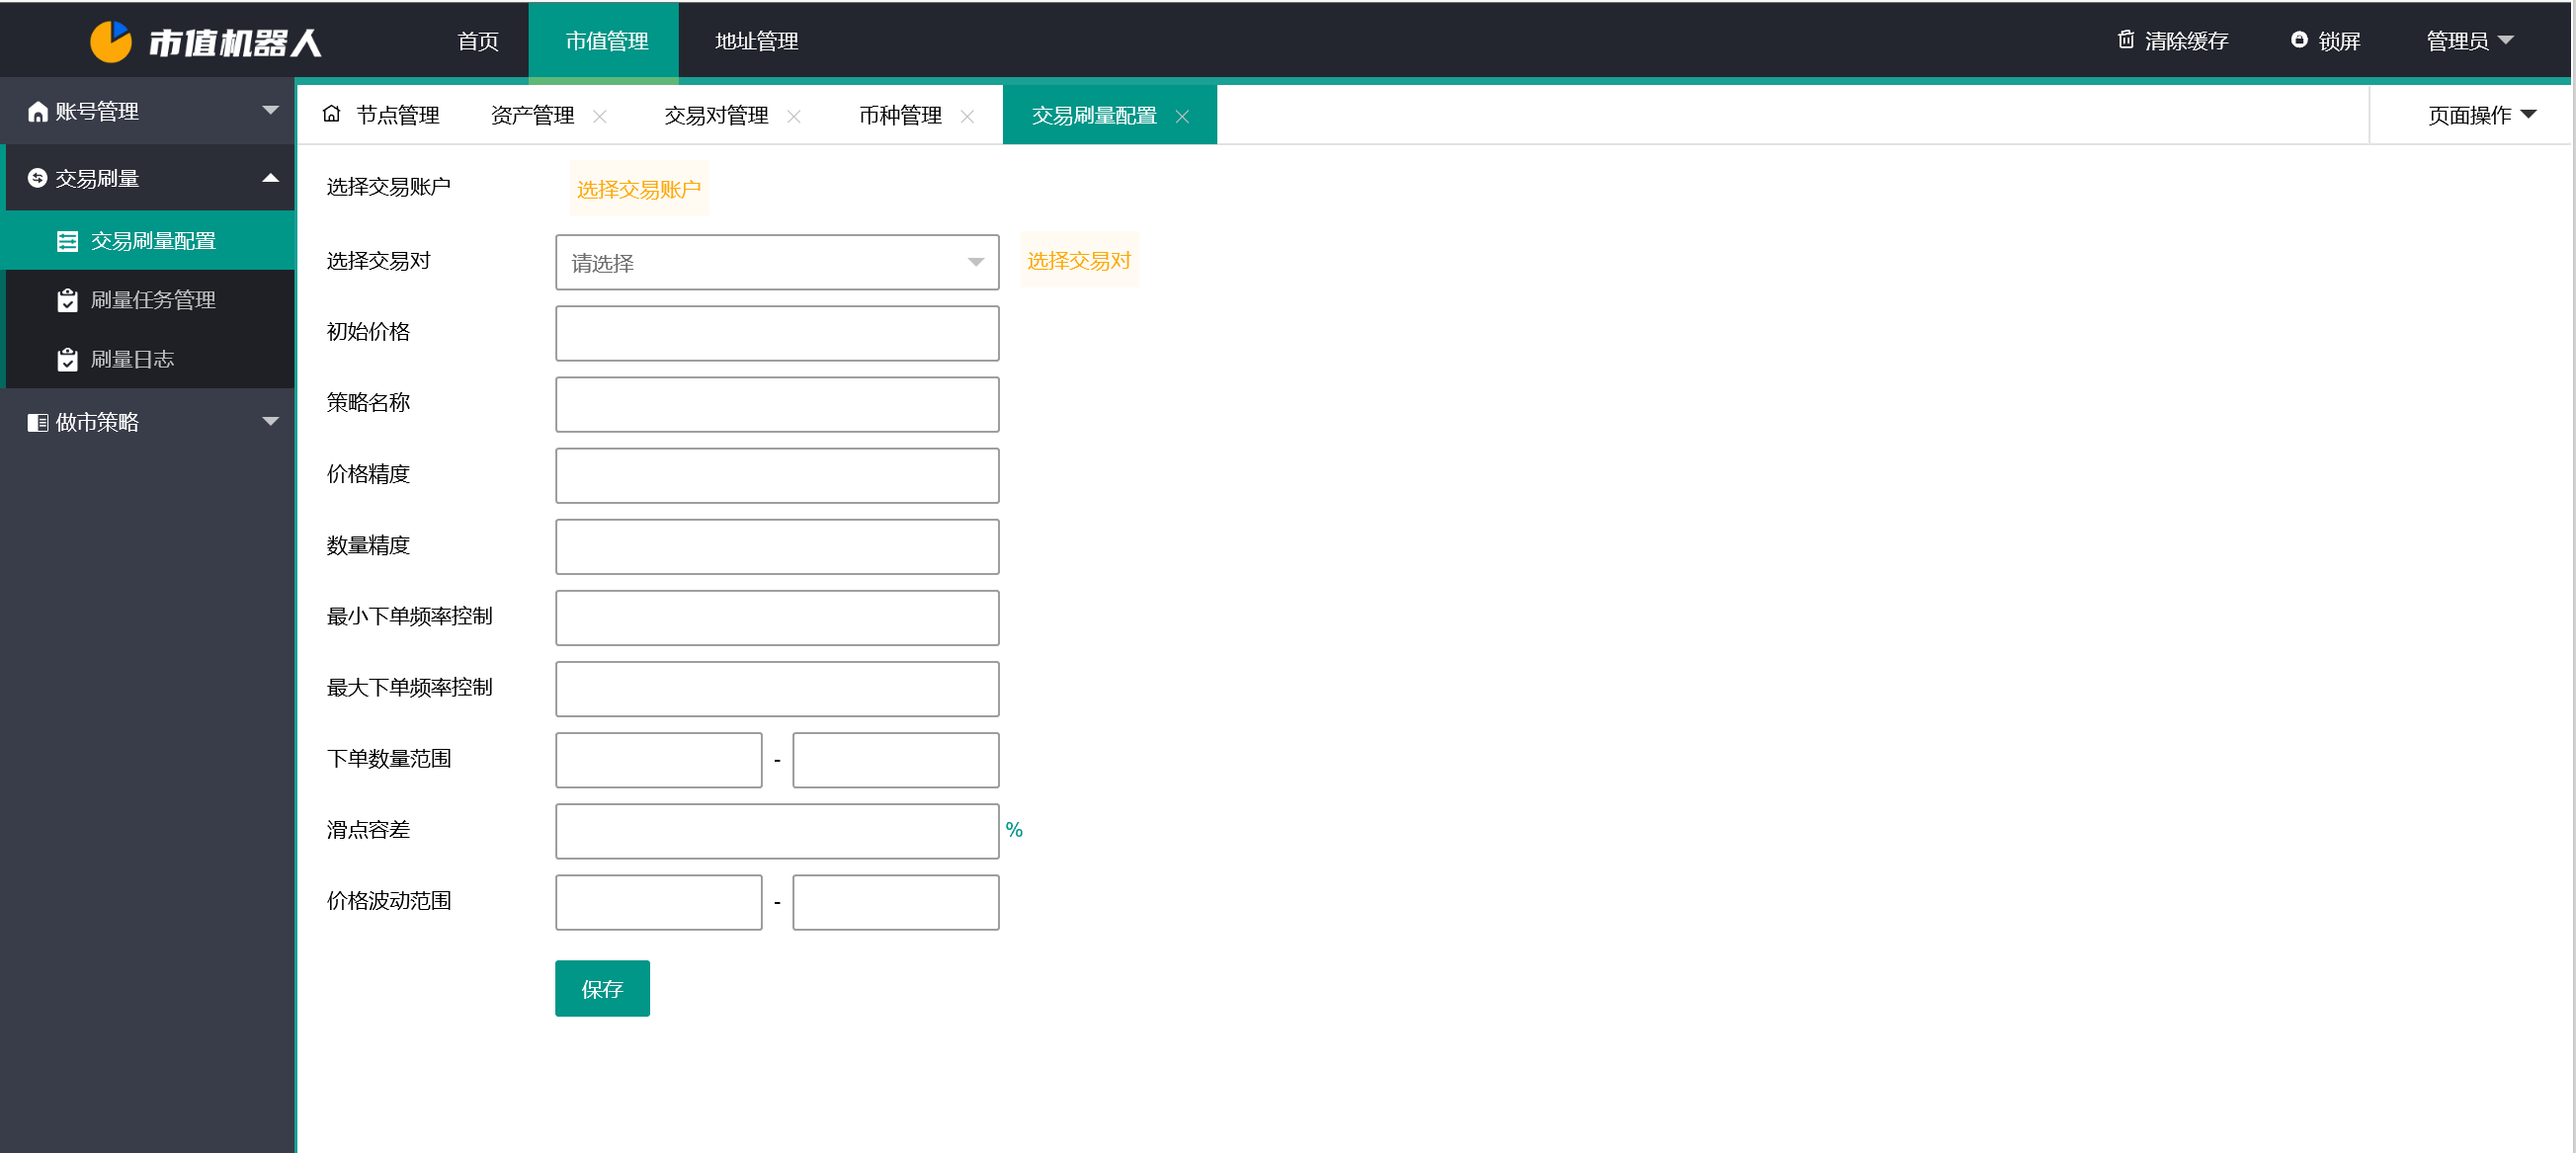Click the trash icon beside 清除缓存
The image size is (2576, 1153).
coord(2126,40)
